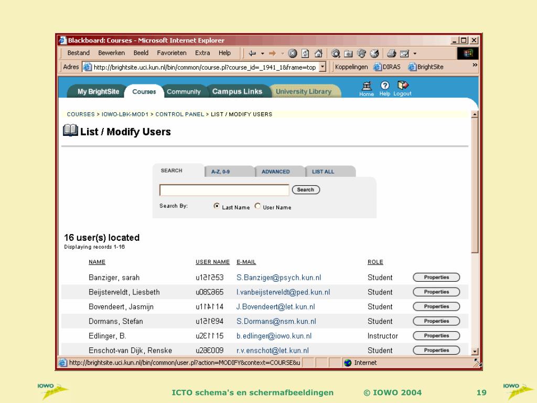Click the BrightSite Home building icon
This screenshot has height=403, width=537.
[367, 86]
